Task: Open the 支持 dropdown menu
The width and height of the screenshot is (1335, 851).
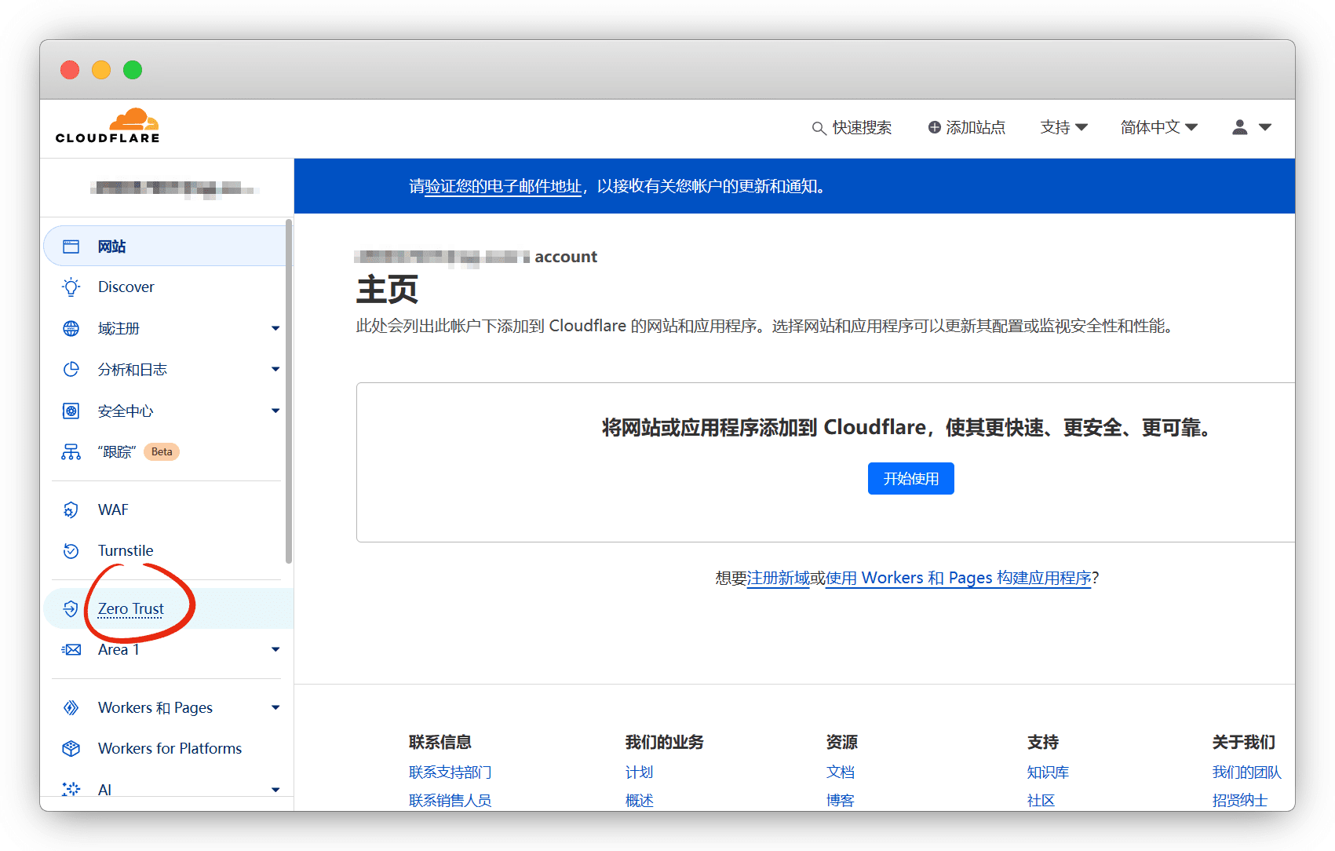Action: [x=1063, y=127]
